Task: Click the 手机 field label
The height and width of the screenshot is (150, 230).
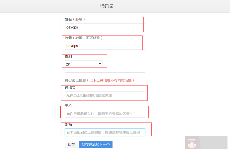Action: 68,106
